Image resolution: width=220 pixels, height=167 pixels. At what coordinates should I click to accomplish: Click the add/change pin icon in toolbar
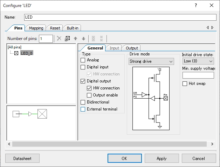pyautogui.click(x=67, y=38)
